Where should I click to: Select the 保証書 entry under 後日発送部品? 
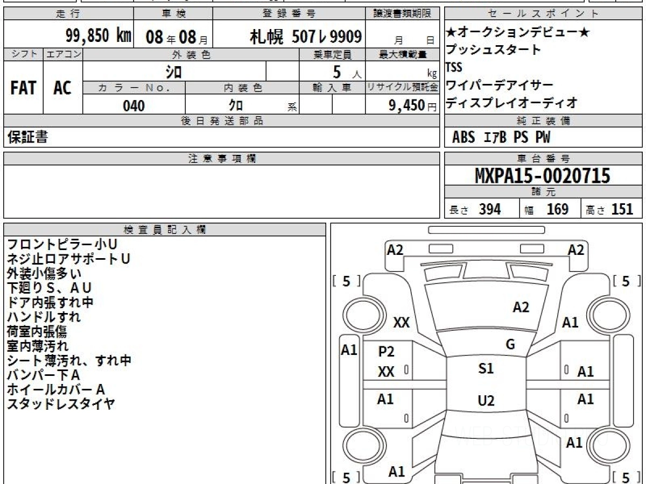tap(27, 138)
